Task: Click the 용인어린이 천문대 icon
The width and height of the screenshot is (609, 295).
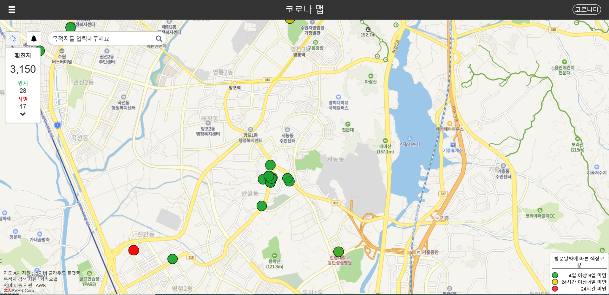Action: (564, 62)
